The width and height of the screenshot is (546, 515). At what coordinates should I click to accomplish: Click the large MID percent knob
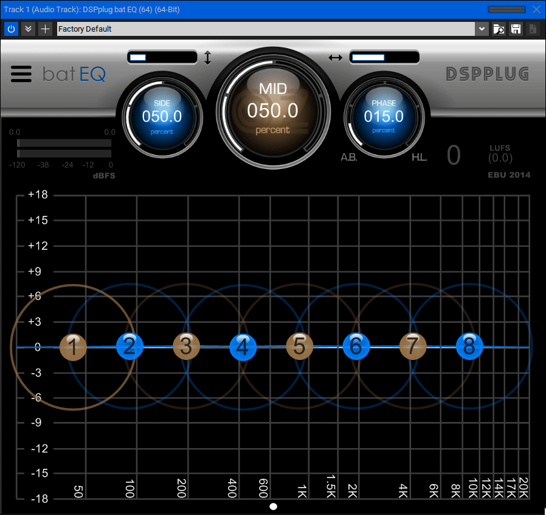pos(272,109)
